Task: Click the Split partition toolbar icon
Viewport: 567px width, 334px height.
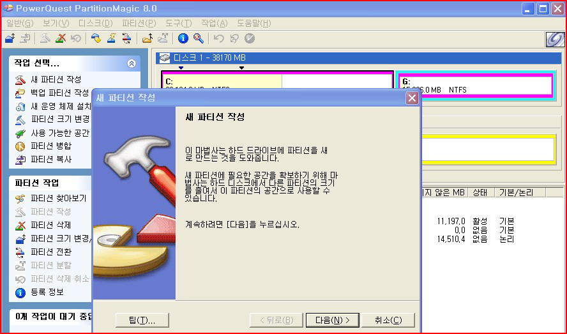Action: coord(163,38)
